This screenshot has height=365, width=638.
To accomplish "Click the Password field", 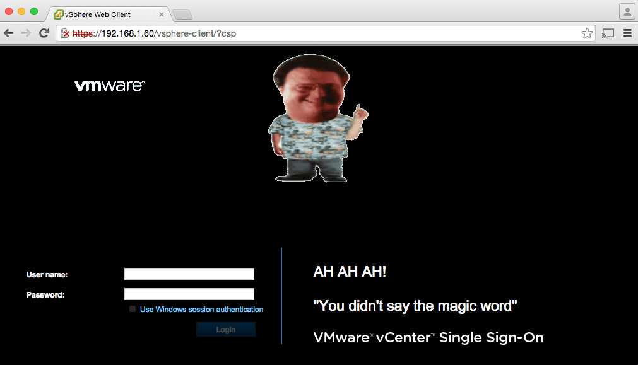I will pyautogui.click(x=189, y=294).
